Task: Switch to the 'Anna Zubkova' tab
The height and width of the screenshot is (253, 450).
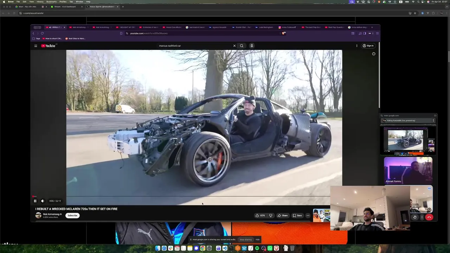Action: (288, 27)
